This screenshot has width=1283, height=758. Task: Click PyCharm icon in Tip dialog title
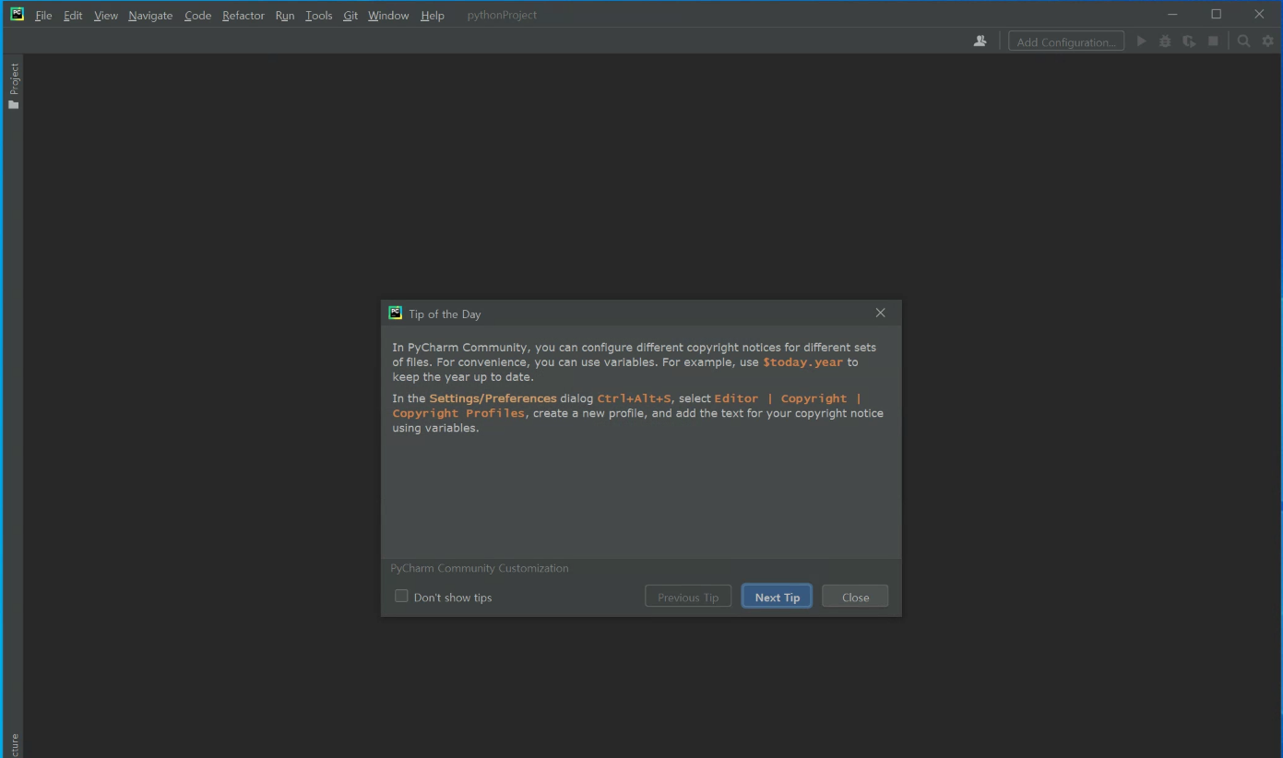click(x=395, y=313)
